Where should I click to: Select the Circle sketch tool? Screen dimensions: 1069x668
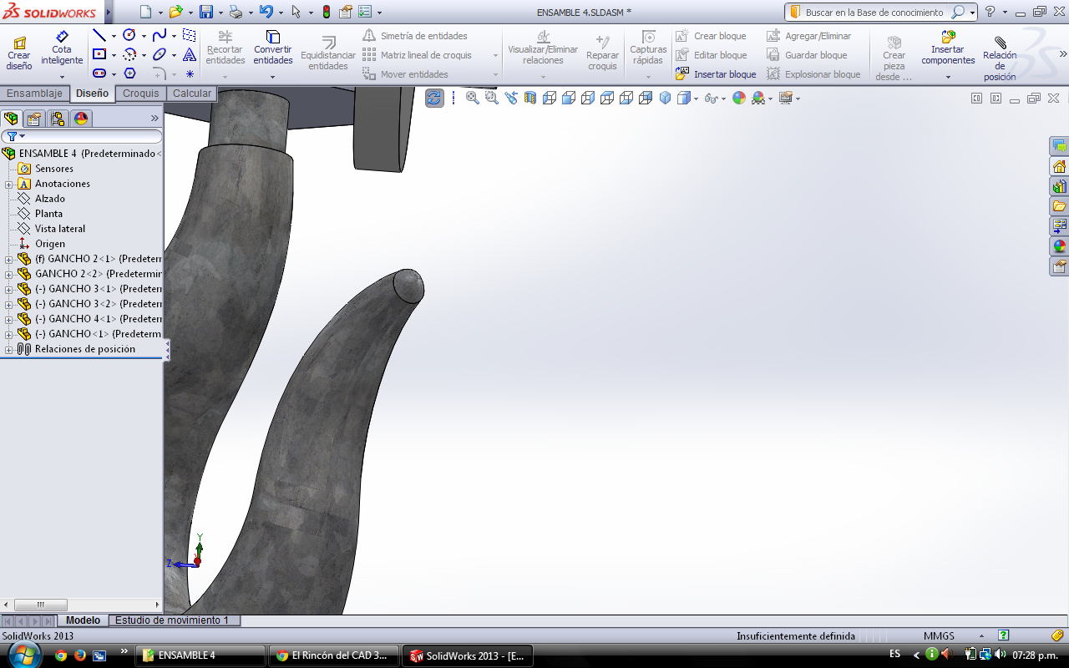[129, 36]
